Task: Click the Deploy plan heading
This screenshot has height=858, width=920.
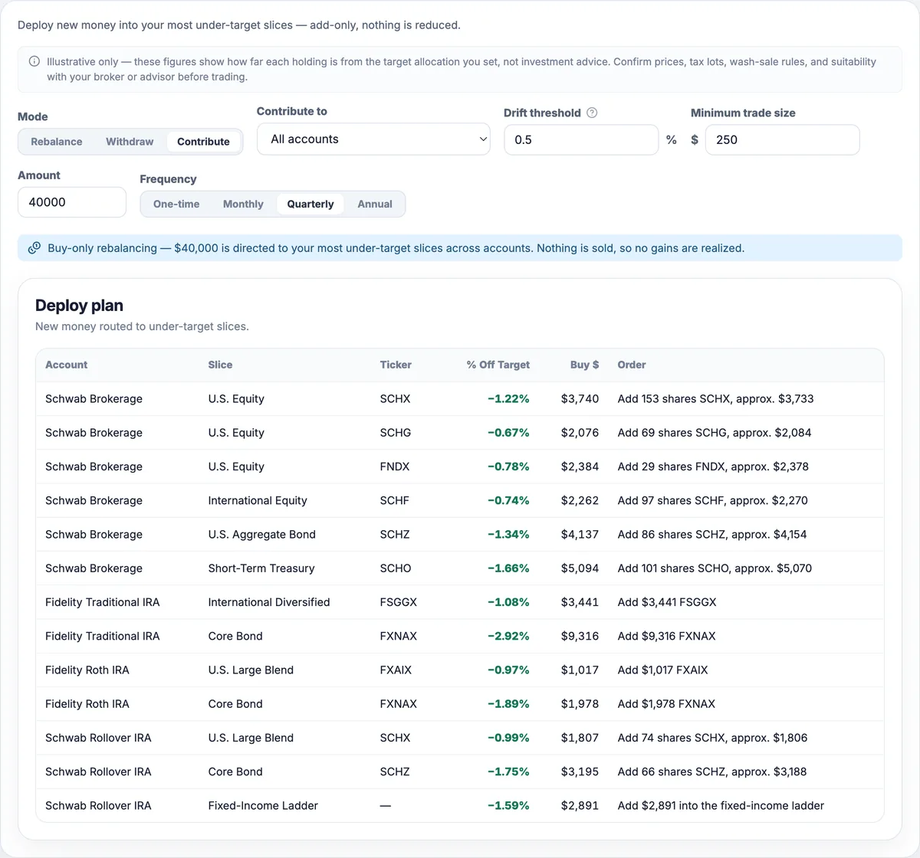Action: click(79, 306)
